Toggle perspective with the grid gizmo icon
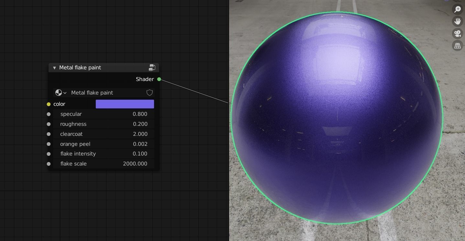The height and width of the screenshot is (241, 465). (x=457, y=45)
